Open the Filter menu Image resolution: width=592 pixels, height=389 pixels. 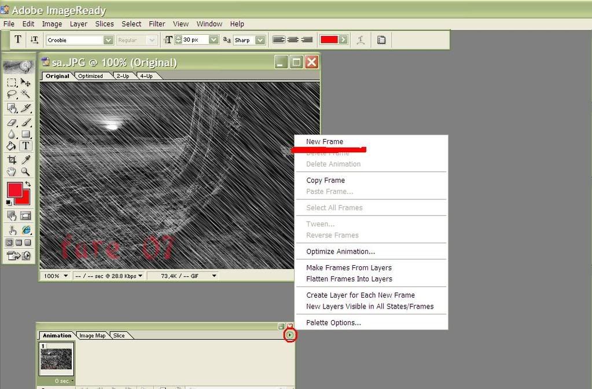click(157, 24)
